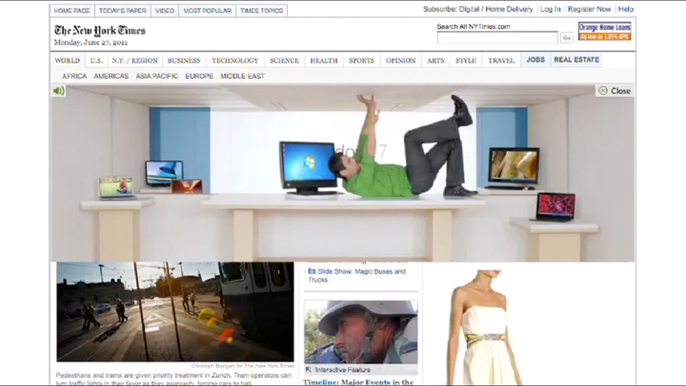686x386 pixels.
Task: Click the Slide Show camera icon
Action: [312, 271]
